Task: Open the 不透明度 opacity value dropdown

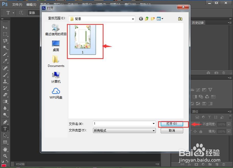Action: [229, 125]
